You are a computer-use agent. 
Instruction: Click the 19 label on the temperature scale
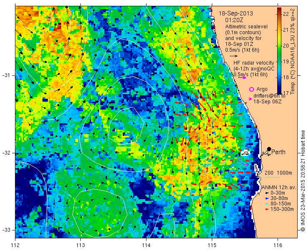pyautogui.click(x=286, y=62)
